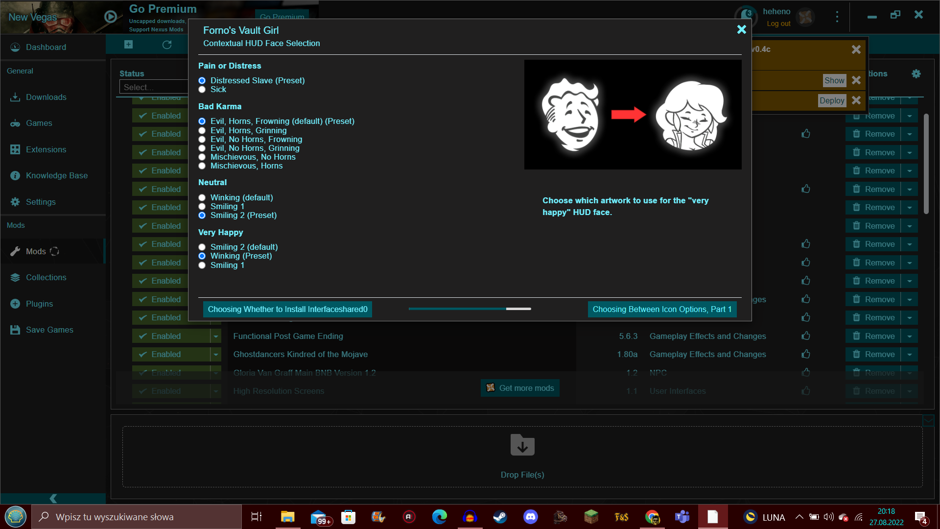Select 'Distressed Slave (Preset)' radio option
Screen dimensions: 940x529
coord(202,81)
